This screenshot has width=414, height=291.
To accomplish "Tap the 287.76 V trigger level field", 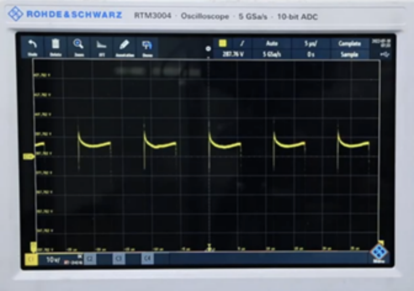I will pos(233,55).
